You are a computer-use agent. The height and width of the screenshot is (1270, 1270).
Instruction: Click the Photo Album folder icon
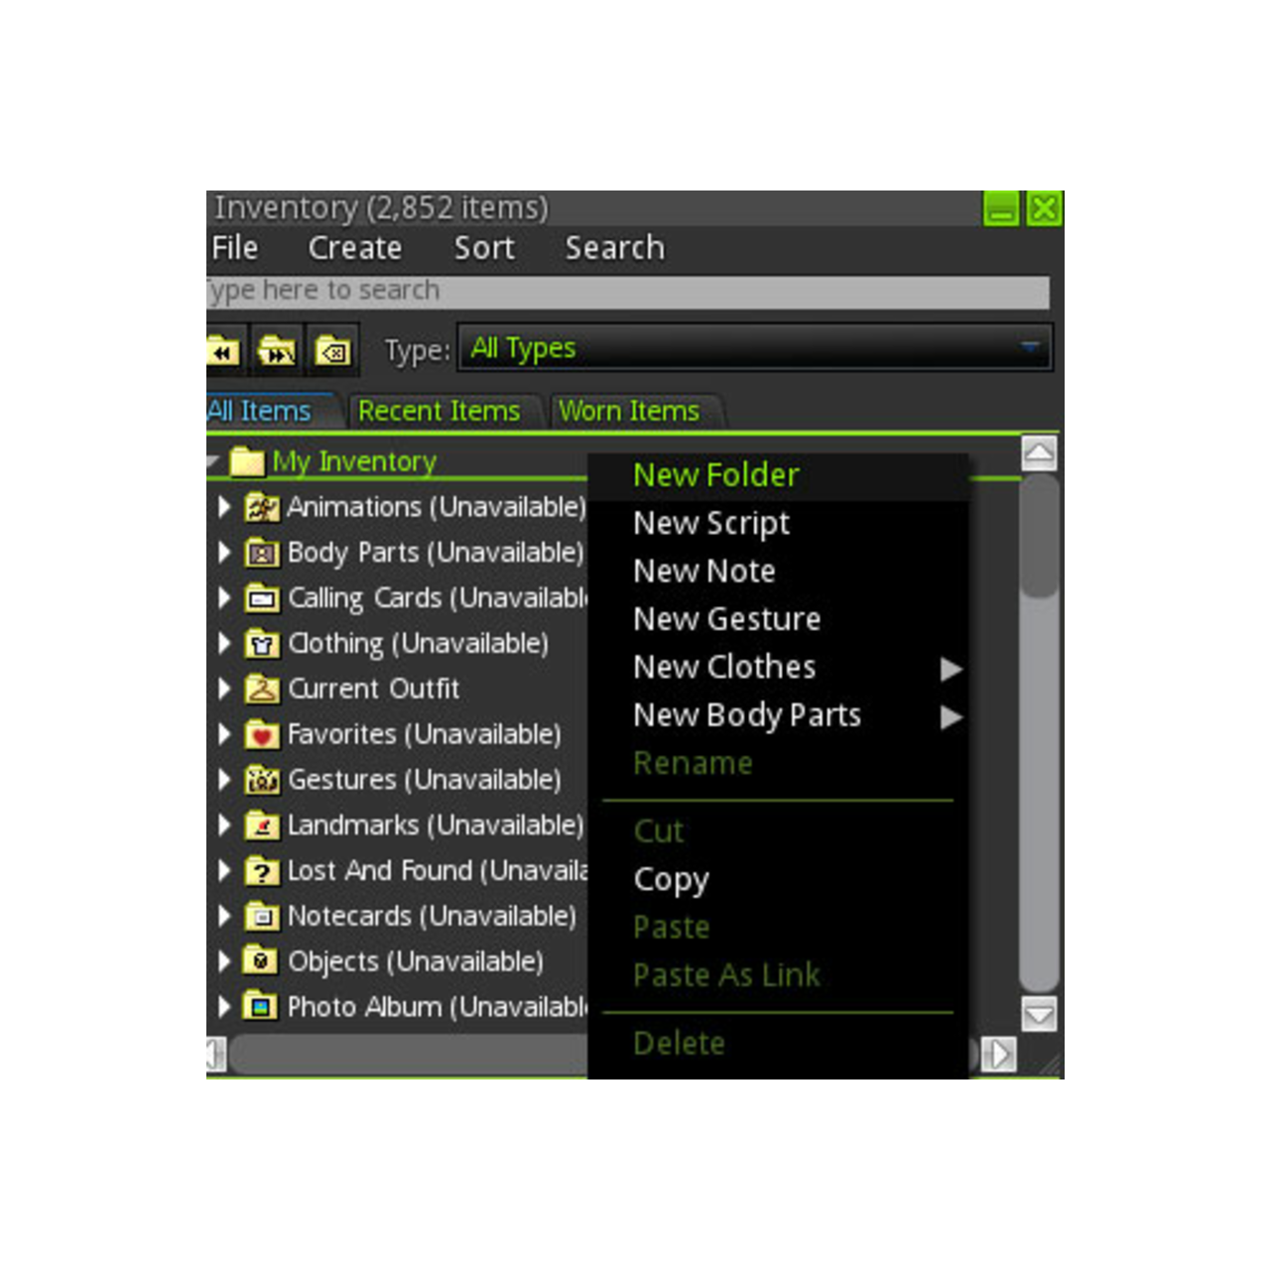(262, 1006)
